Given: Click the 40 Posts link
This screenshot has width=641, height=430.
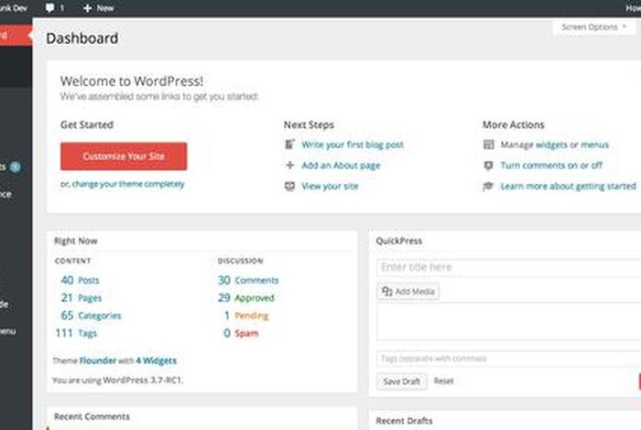Looking at the screenshot, I should pyautogui.click(x=81, y=280).
